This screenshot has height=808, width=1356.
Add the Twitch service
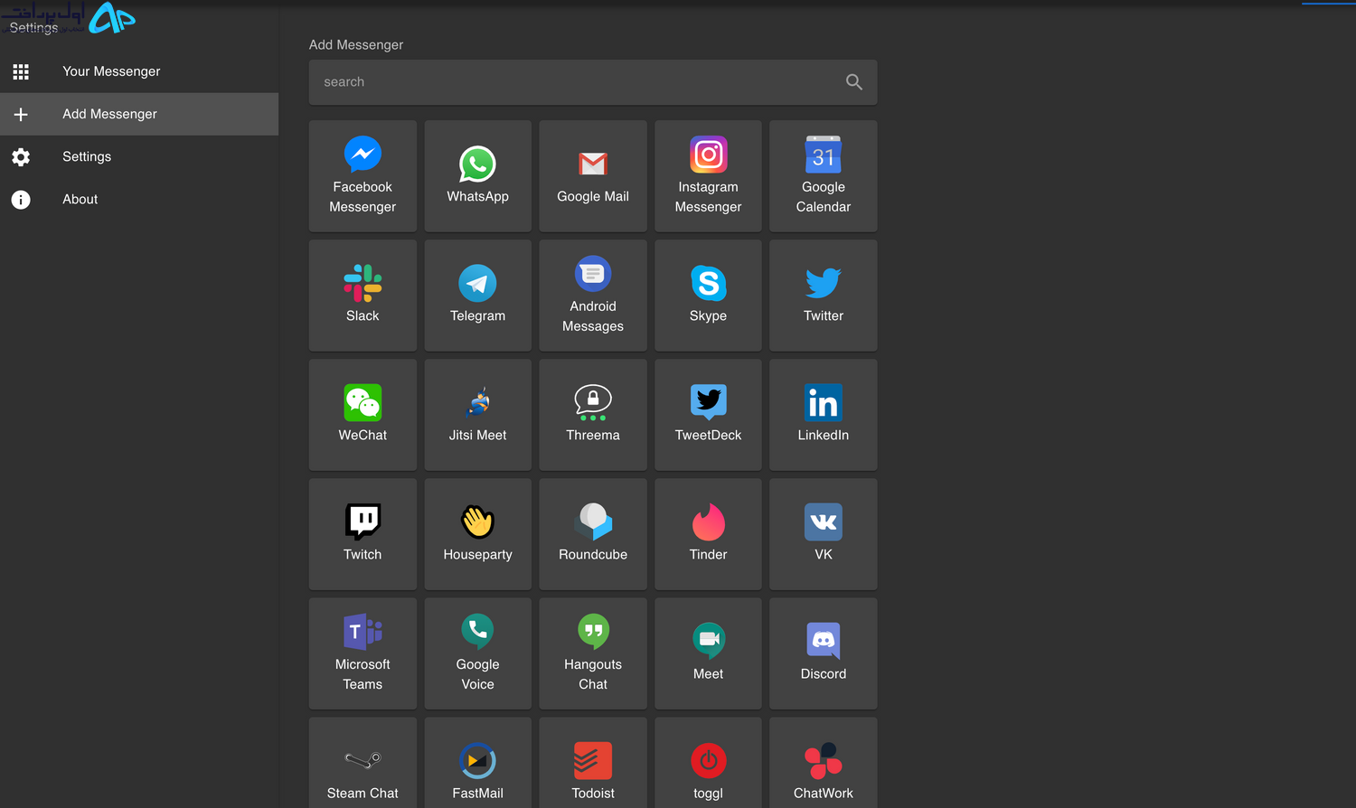[363, 534]
